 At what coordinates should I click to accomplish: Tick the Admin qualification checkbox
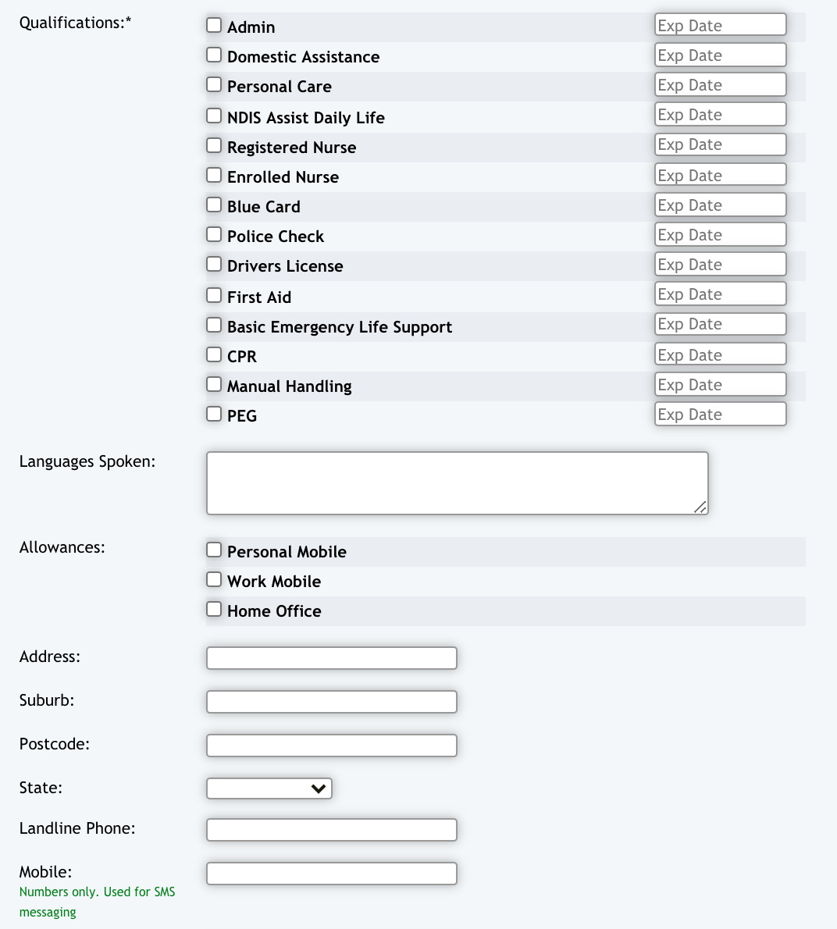pyautogui.click(x=214, y=26)
